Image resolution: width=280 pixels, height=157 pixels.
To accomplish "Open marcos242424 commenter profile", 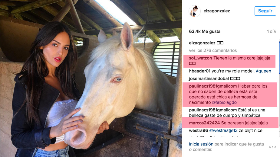I will [x=204, y=123].
